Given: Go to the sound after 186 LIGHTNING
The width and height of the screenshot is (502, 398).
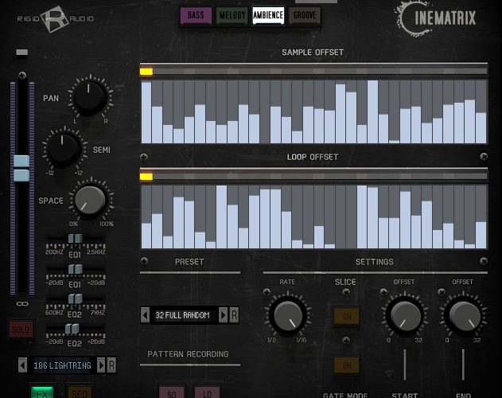Looking at the screenshot, I should click(x=101, y=365).
